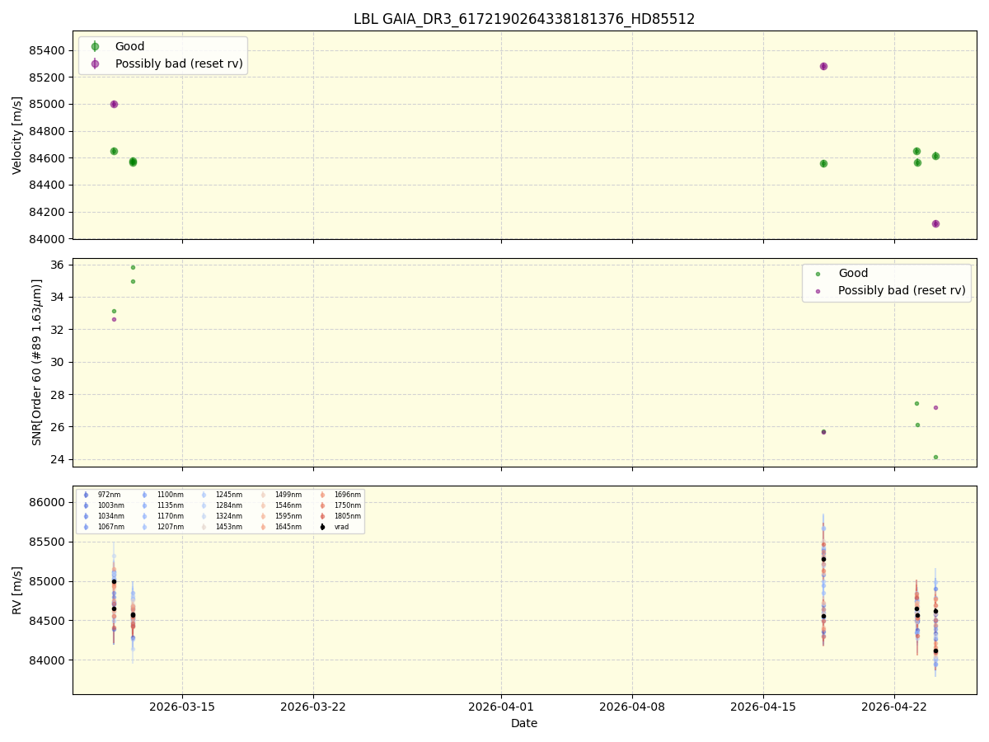Click the purple velocity point near 84110 m/s
This screenshot has width=989, height=742.
pyautogui.click(x=935, y=223)
